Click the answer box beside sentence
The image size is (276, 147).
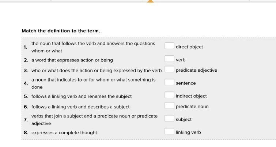[x=169, y=82]
